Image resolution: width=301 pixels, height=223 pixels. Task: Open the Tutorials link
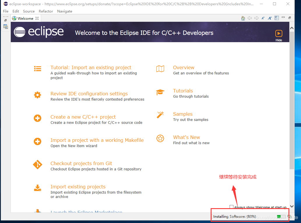point(183,91)
